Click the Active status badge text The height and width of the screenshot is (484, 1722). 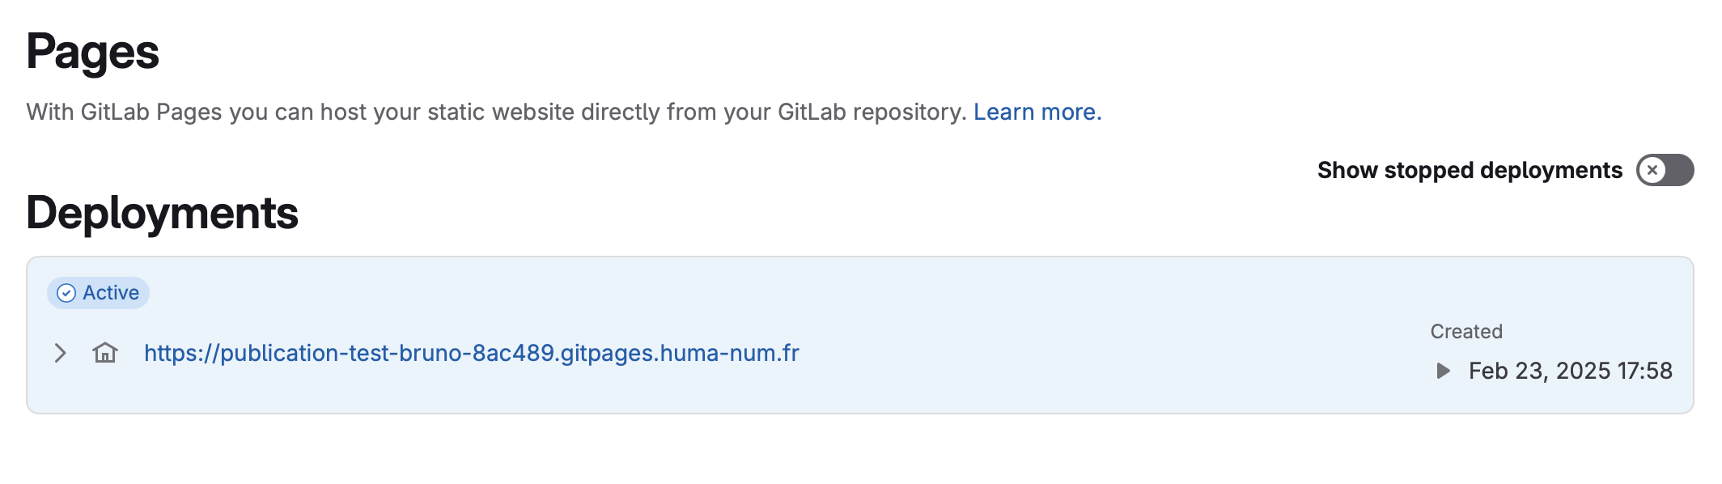pyautogui.click(x=111, y=293)
